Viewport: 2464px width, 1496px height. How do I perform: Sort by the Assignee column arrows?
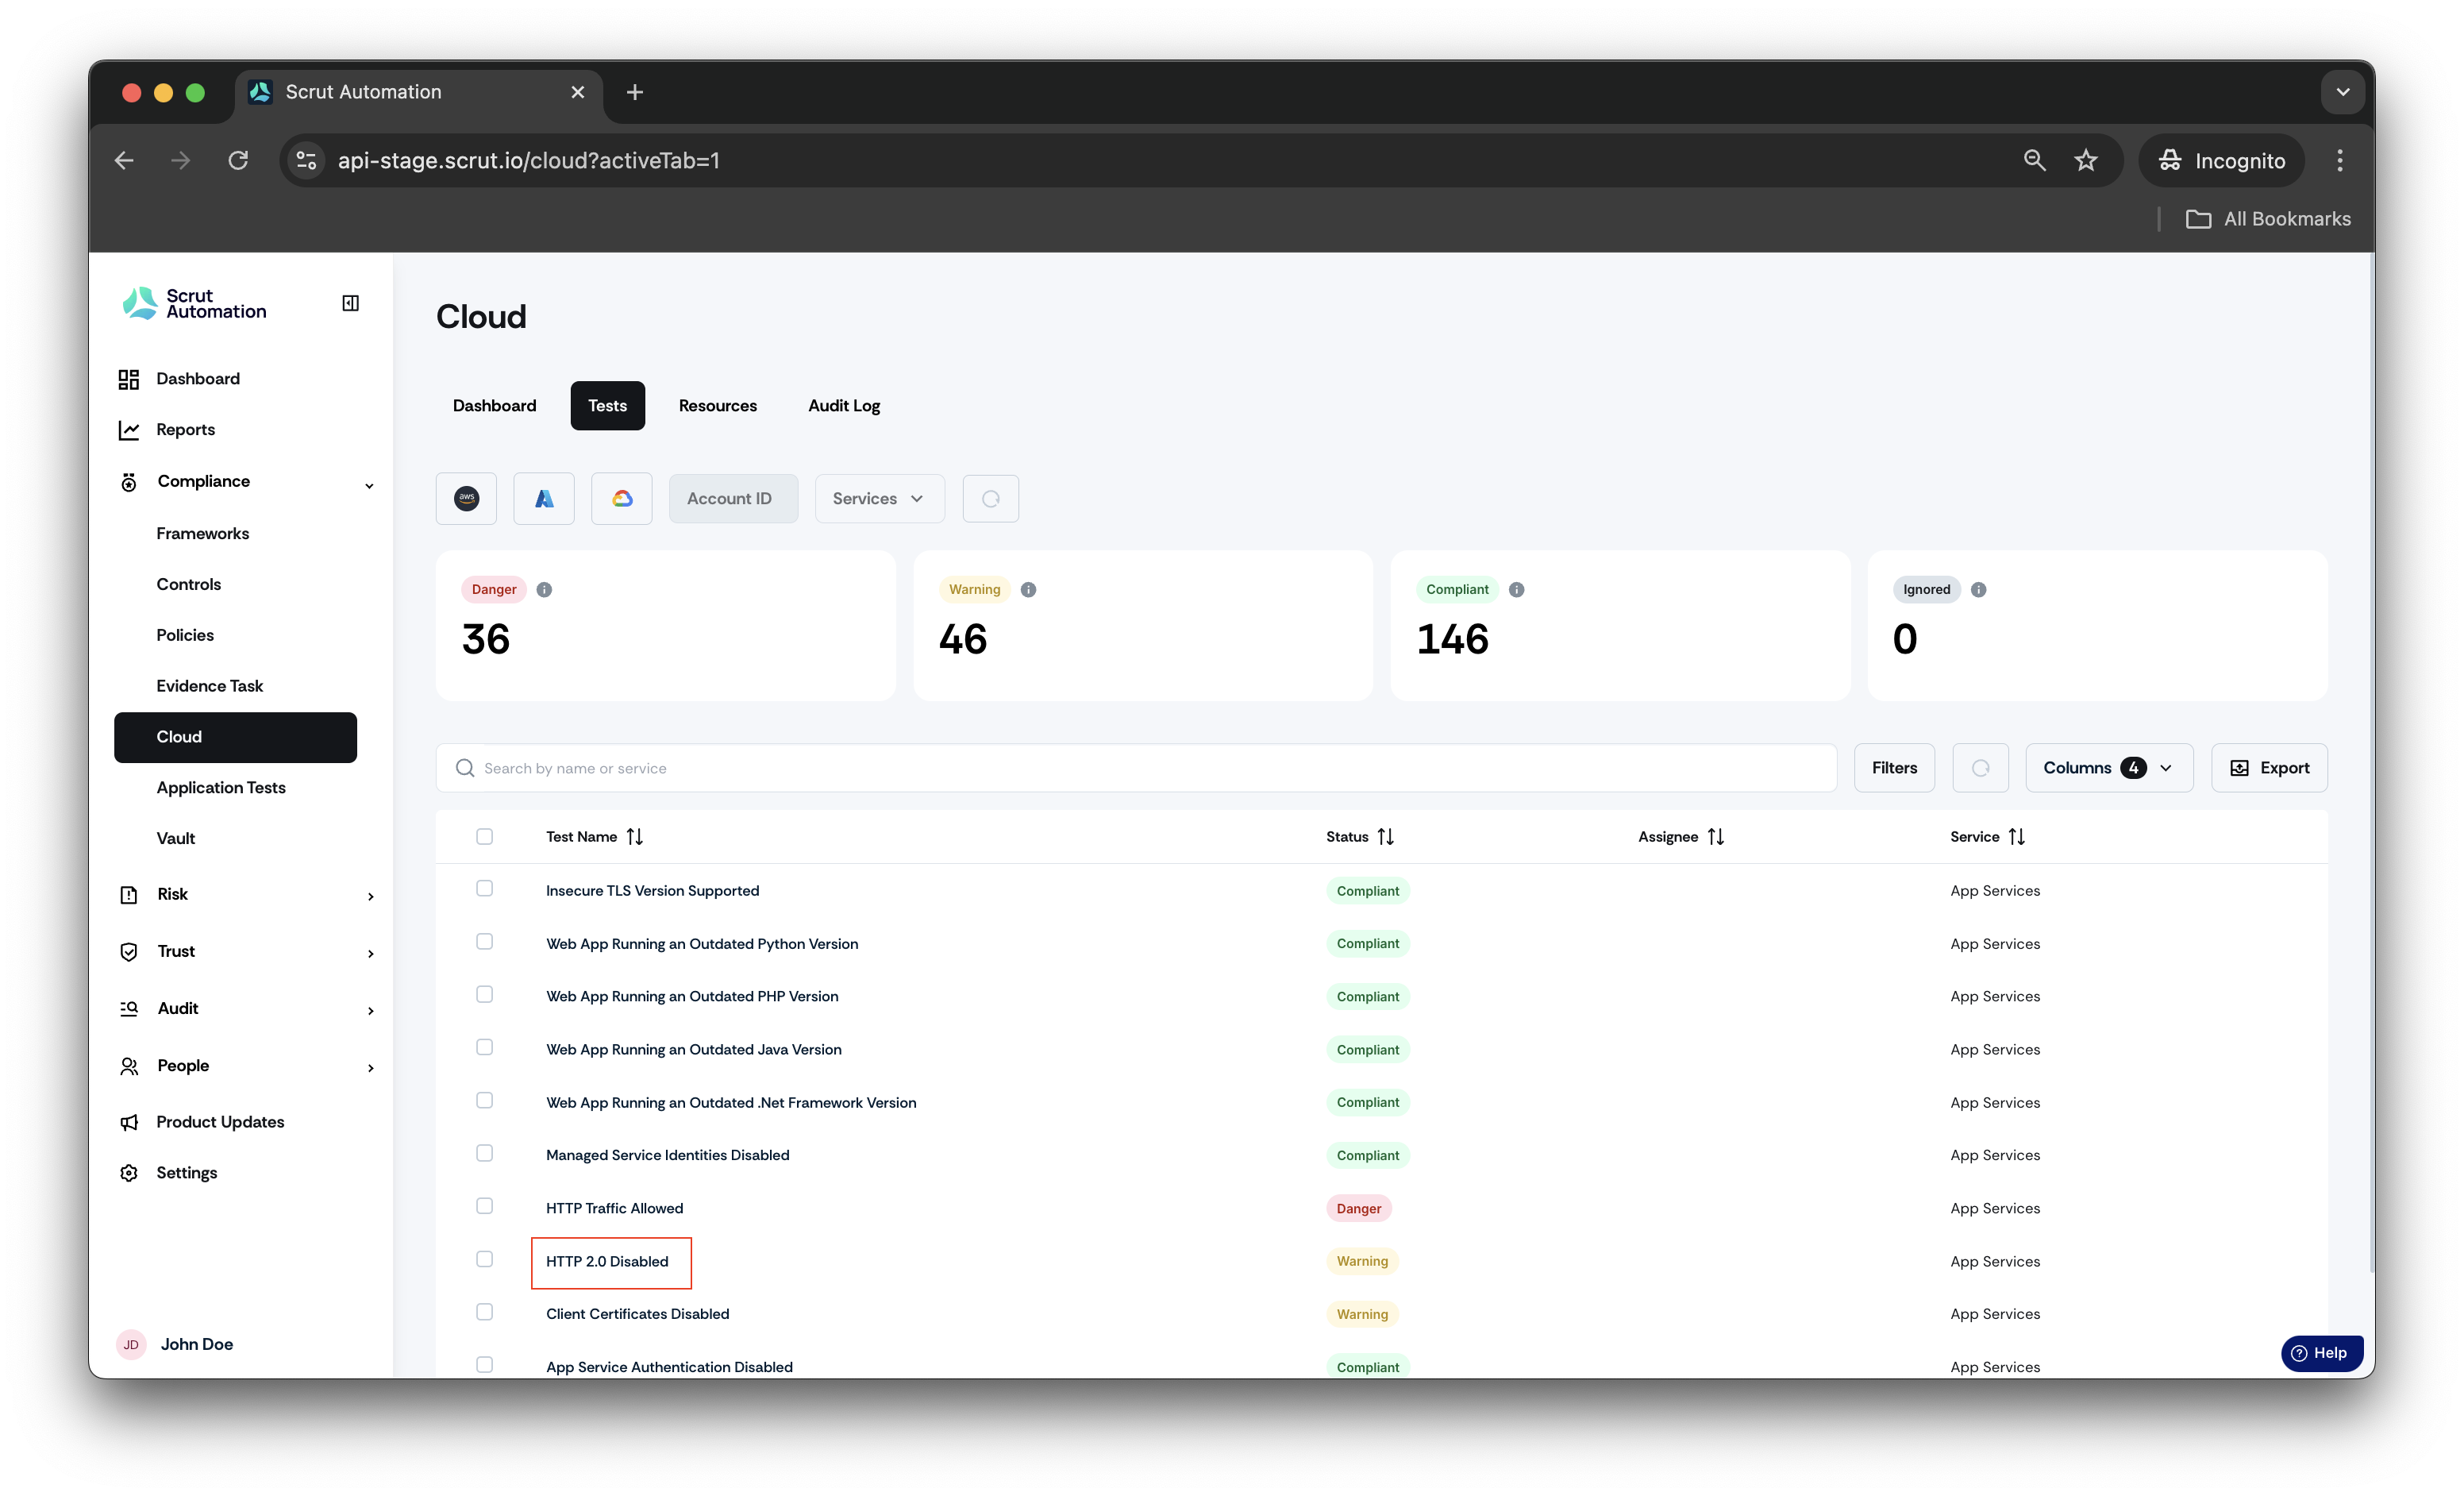[1716, 837]
